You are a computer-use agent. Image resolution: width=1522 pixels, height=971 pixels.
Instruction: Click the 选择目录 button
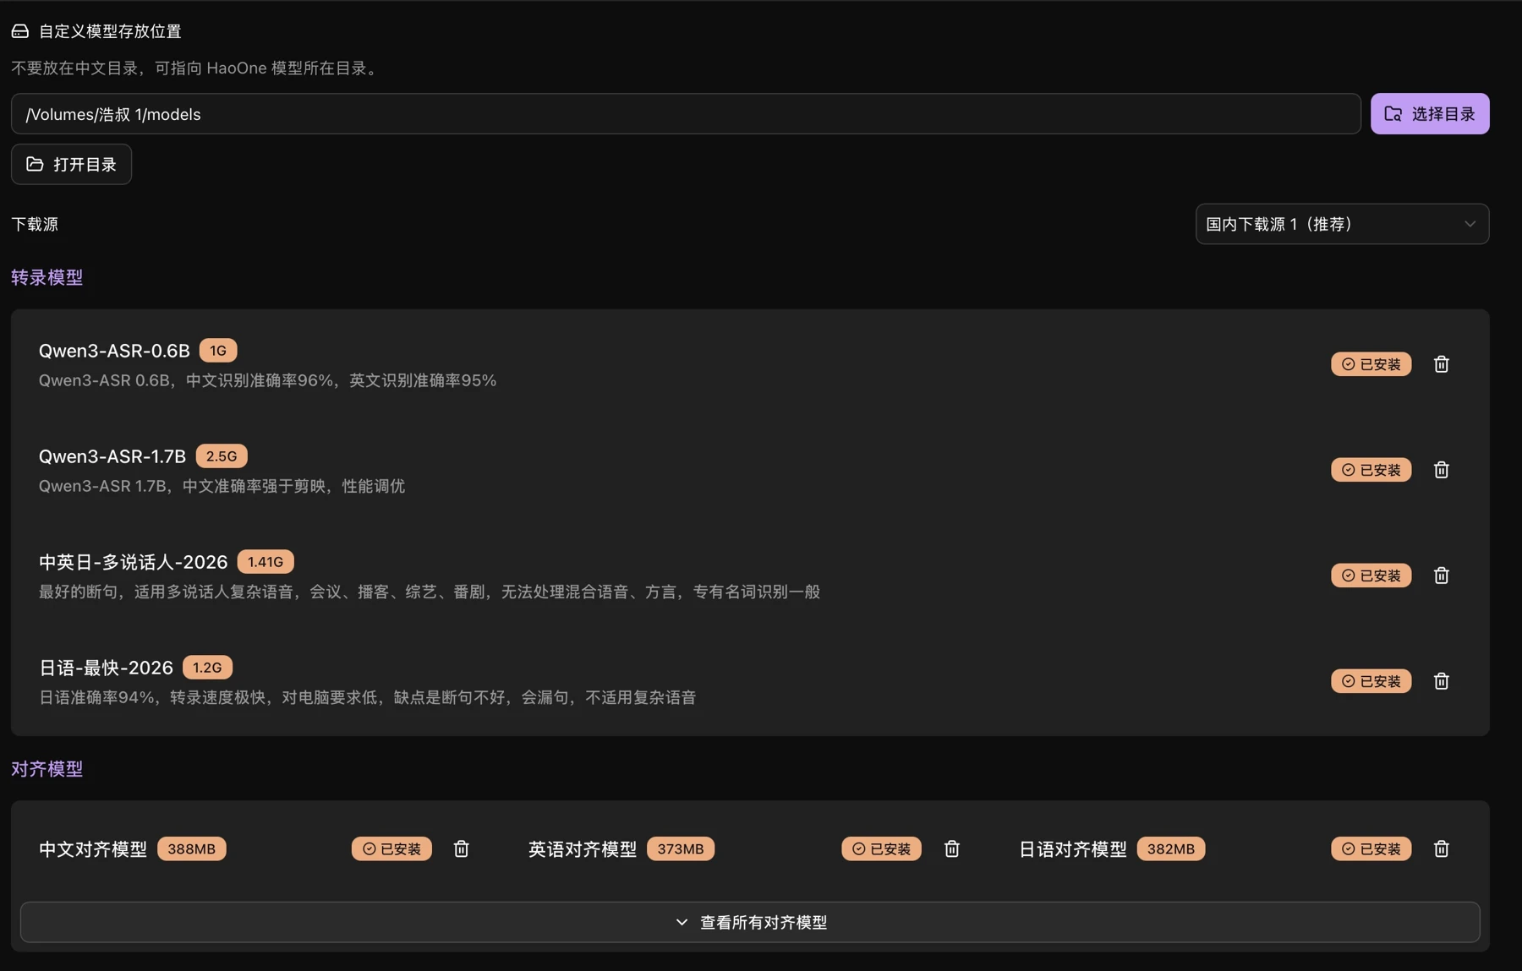coord(1430,114)
